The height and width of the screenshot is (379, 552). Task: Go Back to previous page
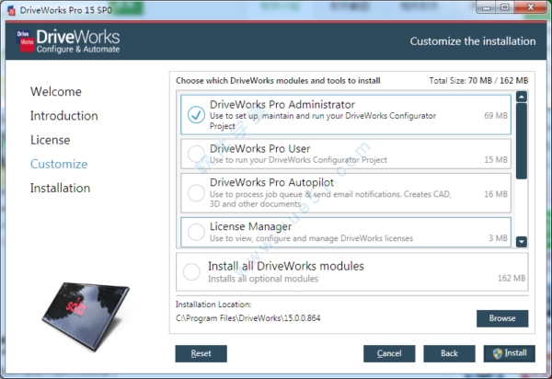tap(449, 353)
